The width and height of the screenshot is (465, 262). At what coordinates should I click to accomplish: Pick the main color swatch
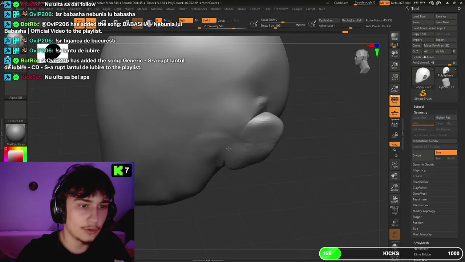16,155
